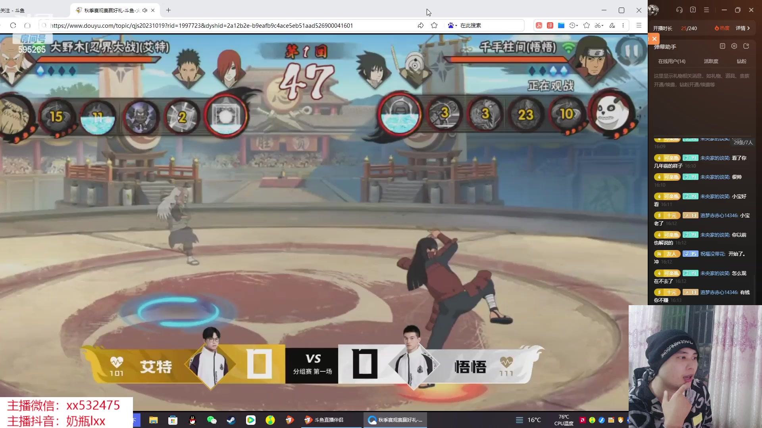The width and height of the screenshot is (762, 428).
Task: Click the 艾特 player card
Action: (x=183, y=365)
